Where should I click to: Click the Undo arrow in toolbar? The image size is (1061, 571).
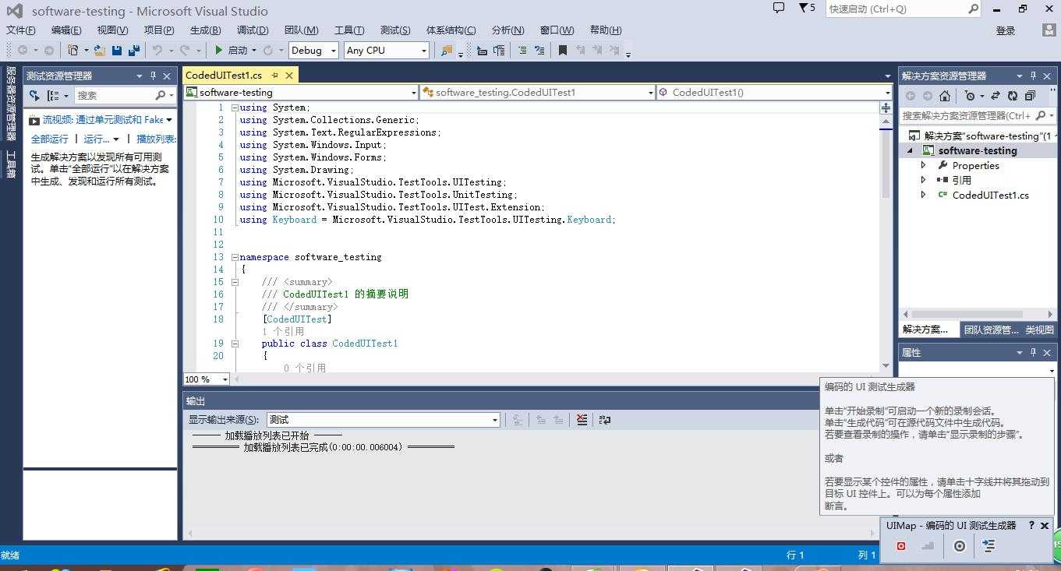tap(157, 50)
